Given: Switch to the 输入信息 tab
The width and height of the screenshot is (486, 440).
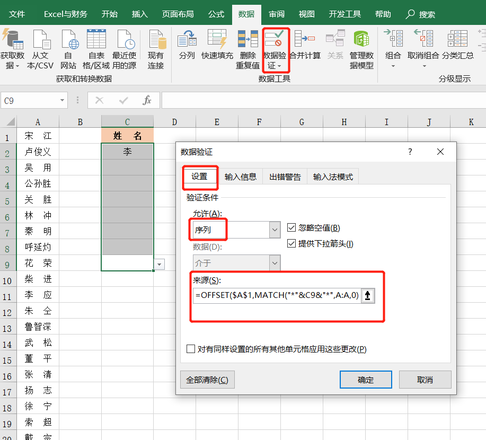Looking at the screenshot, I should (241, 177).
